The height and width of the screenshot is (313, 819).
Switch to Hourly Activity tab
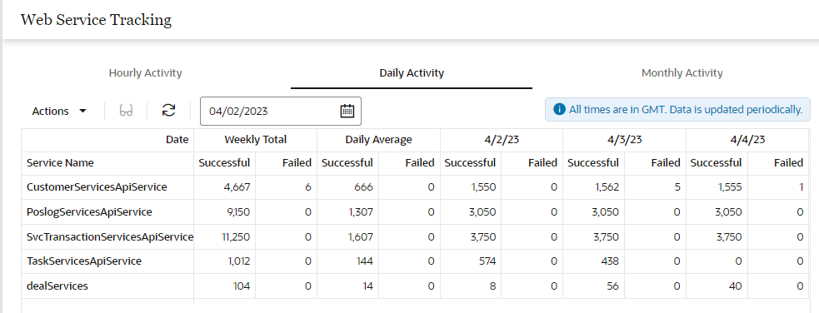145,73
